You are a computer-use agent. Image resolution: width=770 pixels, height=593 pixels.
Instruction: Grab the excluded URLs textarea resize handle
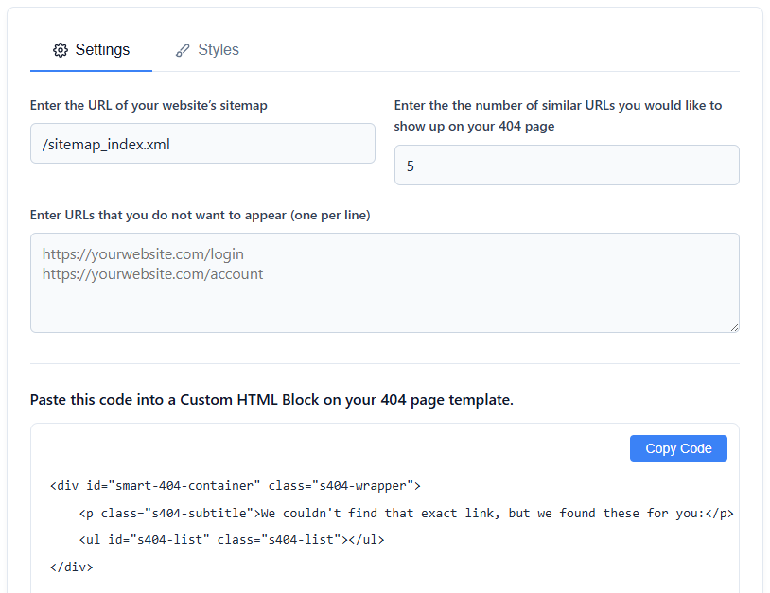click(x=733, y=326)
